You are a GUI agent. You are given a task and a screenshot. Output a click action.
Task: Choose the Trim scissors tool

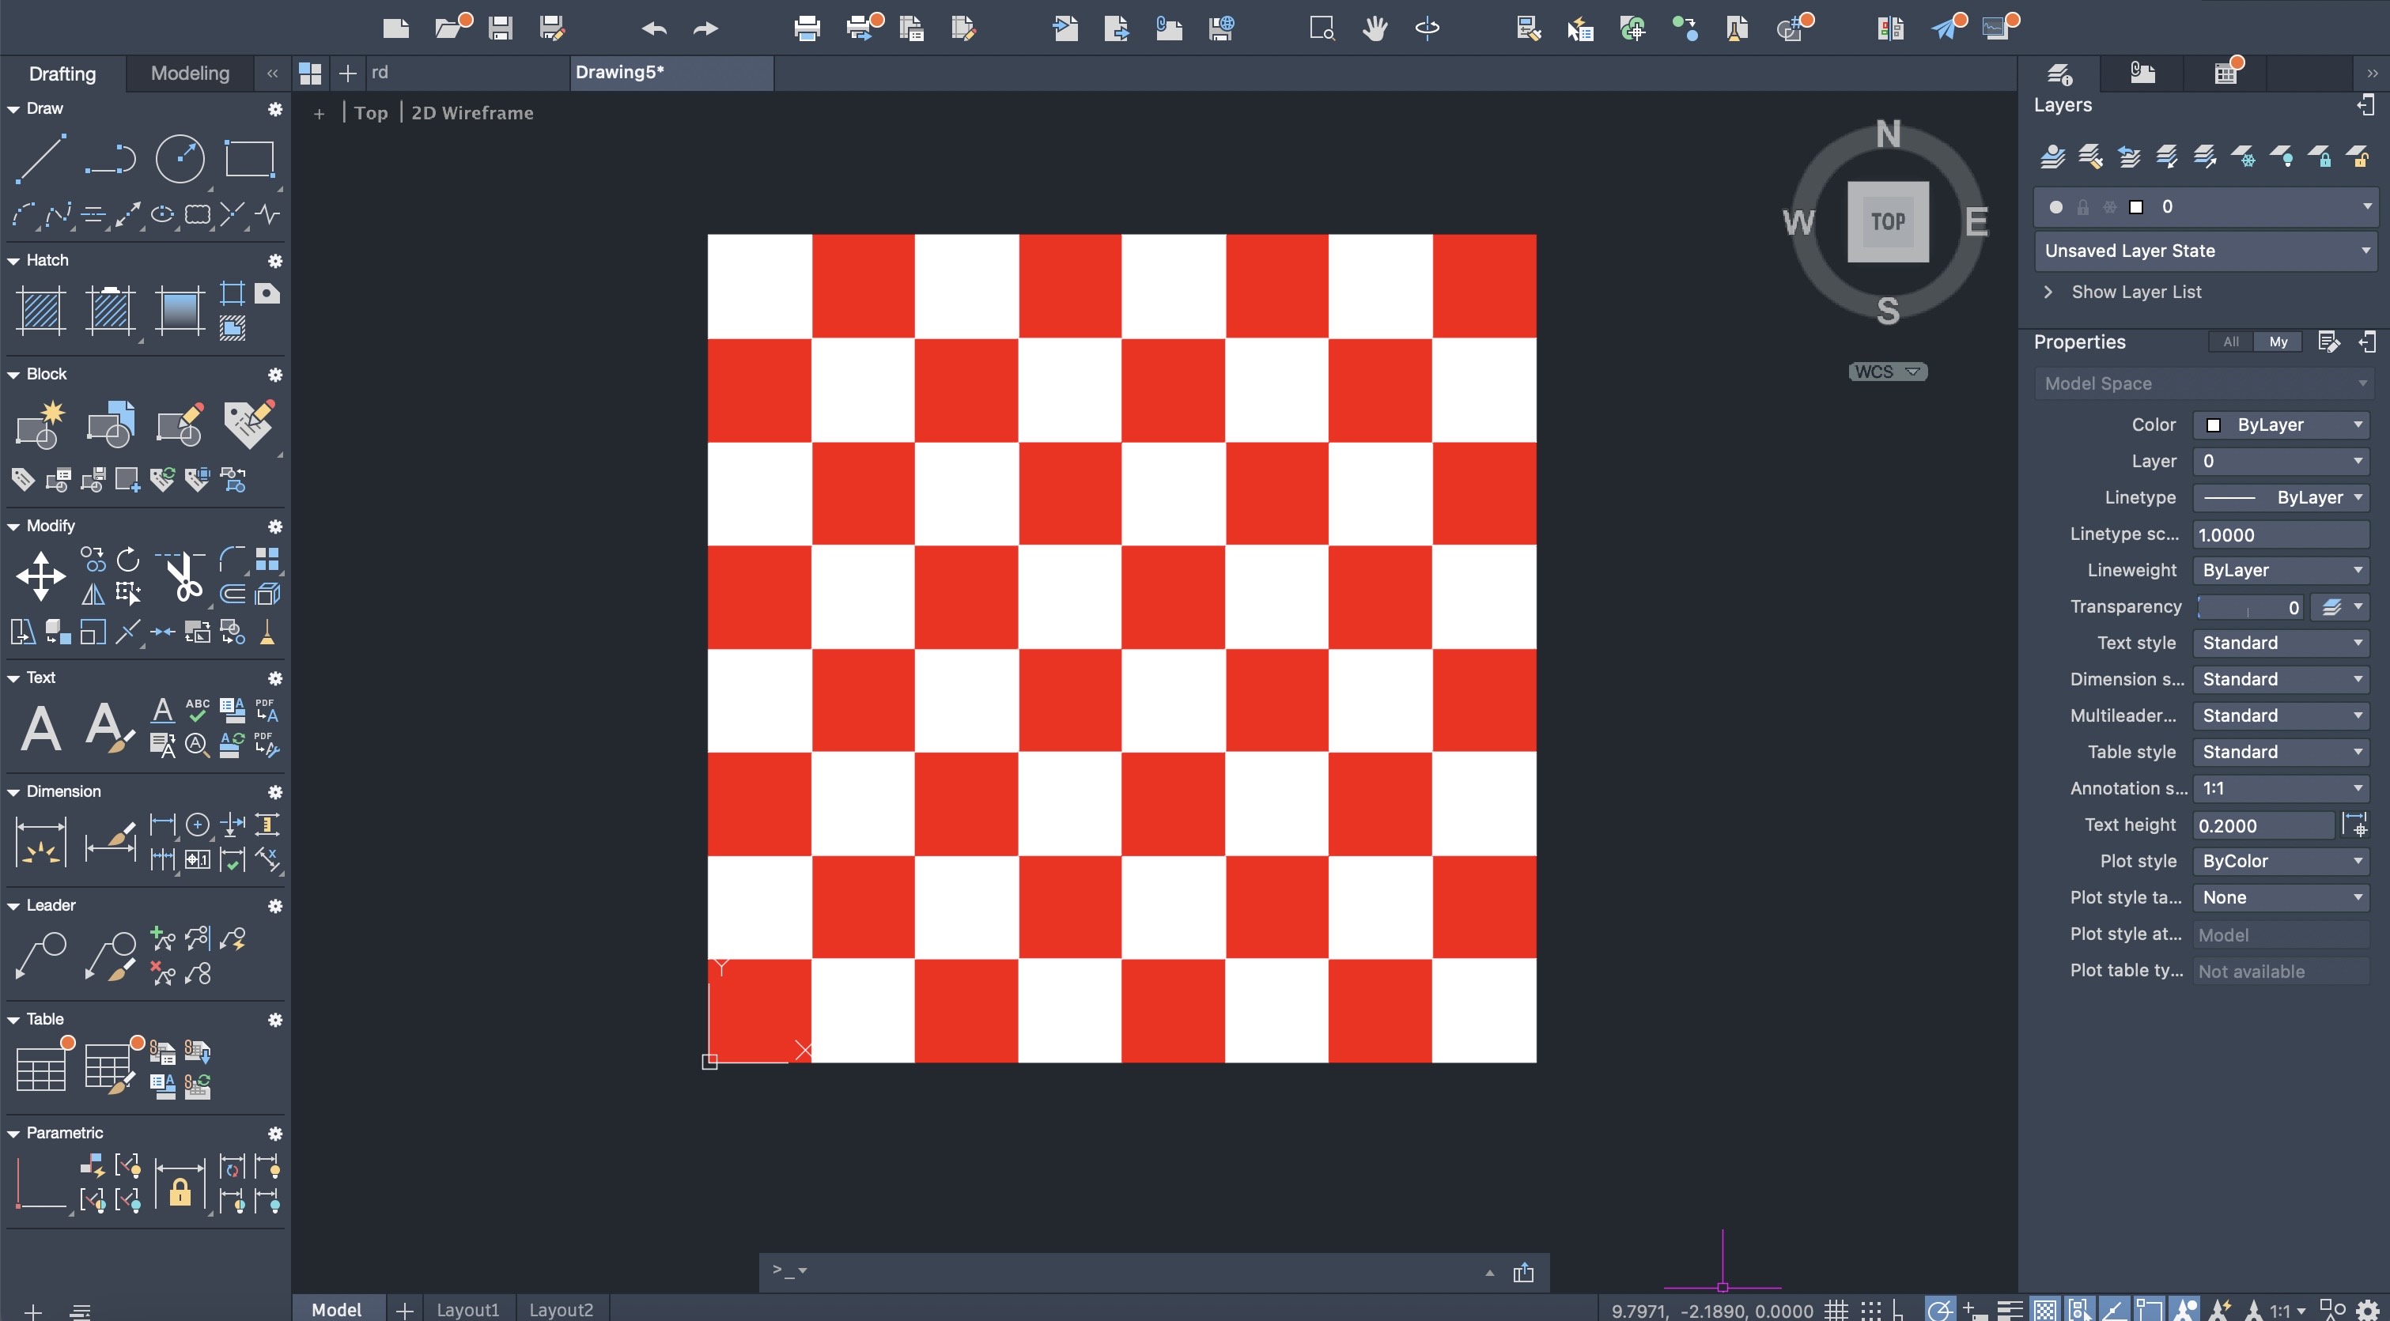(183, 577)
